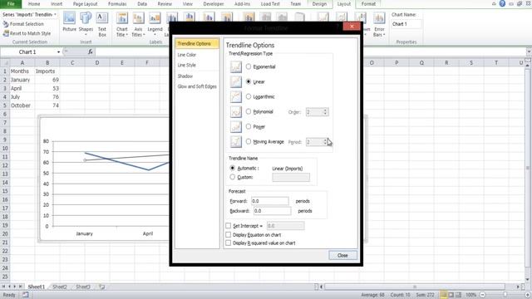Click the Polynomial trendline type icon
Image resolution: width=532 pixels, height=299 pixels.
[x=236, y=111]
